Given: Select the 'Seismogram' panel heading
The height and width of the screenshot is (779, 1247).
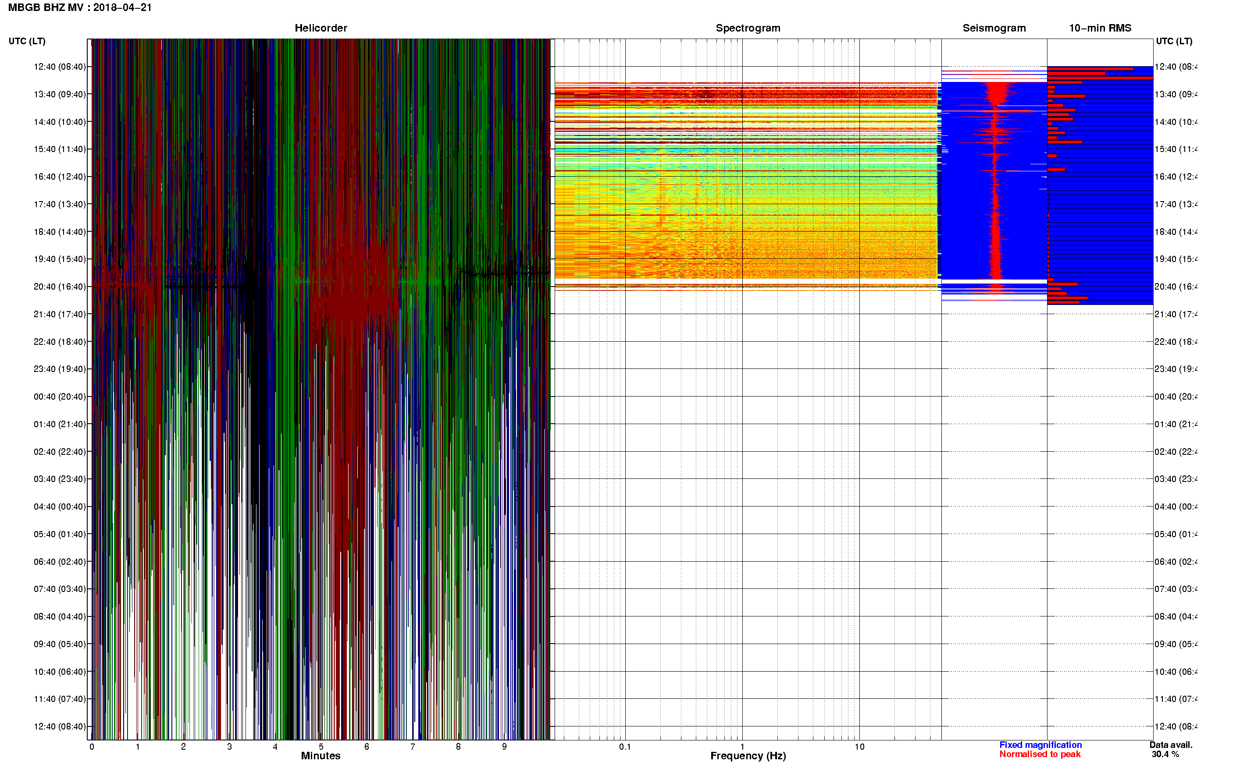Looking at the screenshot, I should point(994,28).
